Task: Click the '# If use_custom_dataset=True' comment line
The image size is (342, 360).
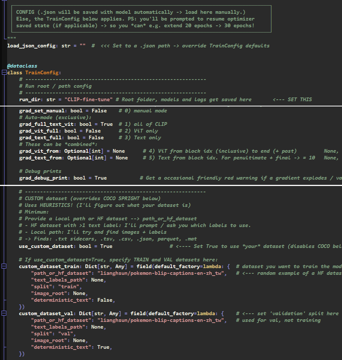Action: click(118, 260)
